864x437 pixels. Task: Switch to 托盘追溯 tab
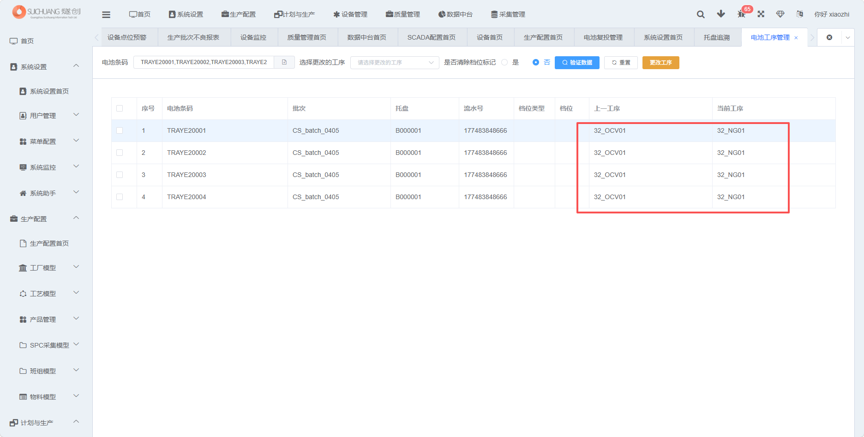(x=717, y=37)
